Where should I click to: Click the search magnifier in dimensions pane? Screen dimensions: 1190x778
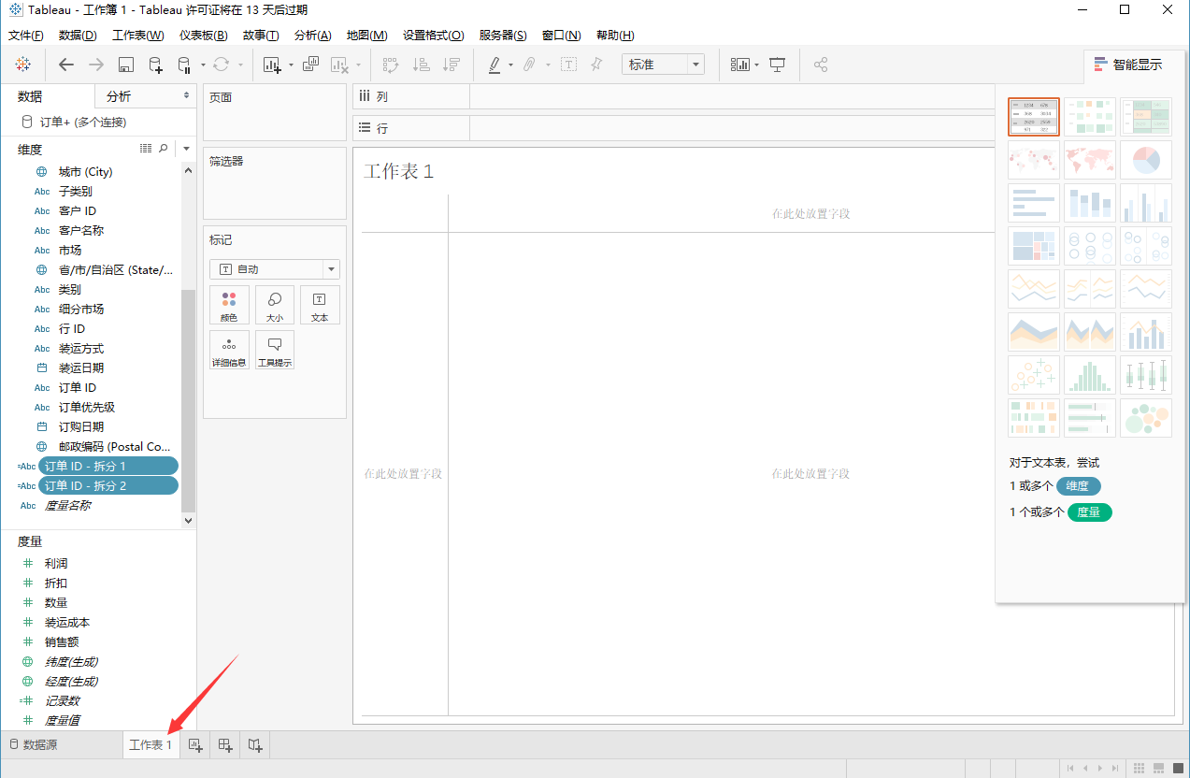click(164, 149)
